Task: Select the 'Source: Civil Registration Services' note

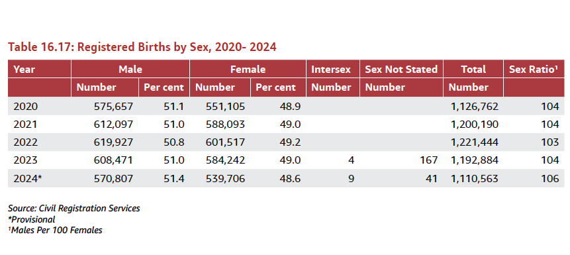Action: point(73,209)
